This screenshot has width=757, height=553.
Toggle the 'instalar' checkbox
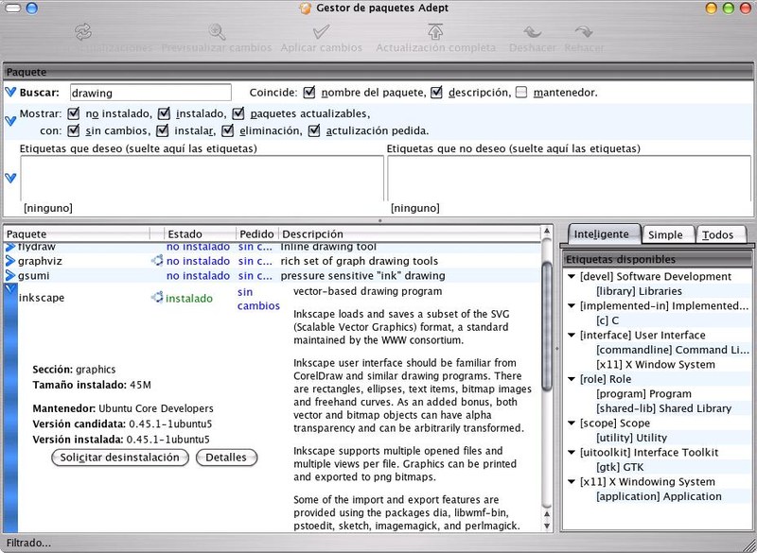point(163,130)
